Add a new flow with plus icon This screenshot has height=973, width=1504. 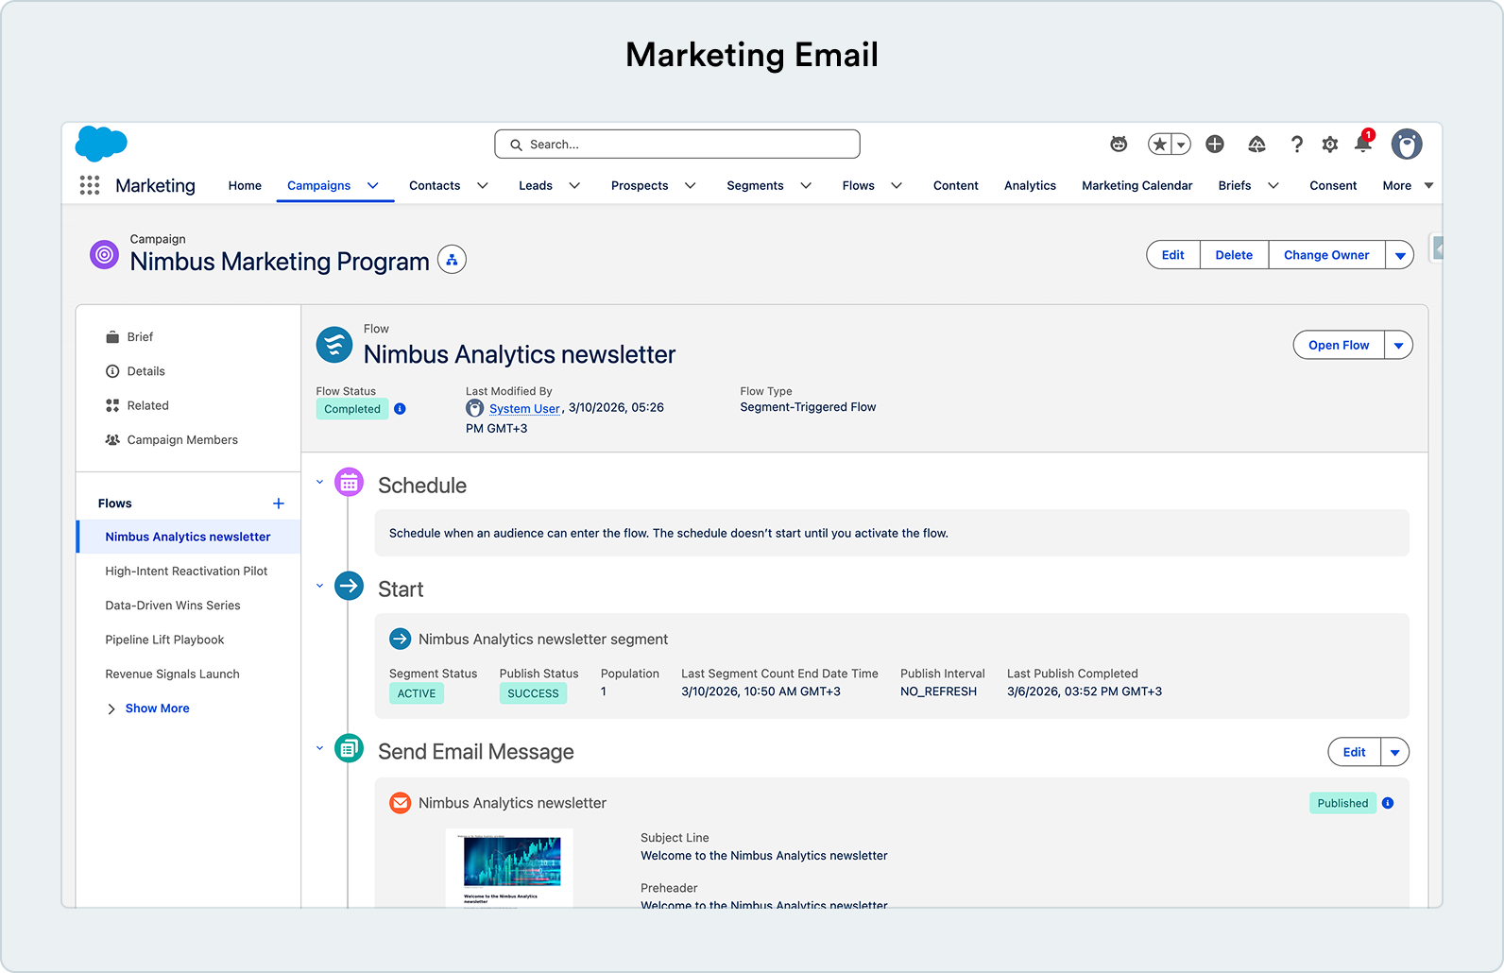click(x=279, y=504)
